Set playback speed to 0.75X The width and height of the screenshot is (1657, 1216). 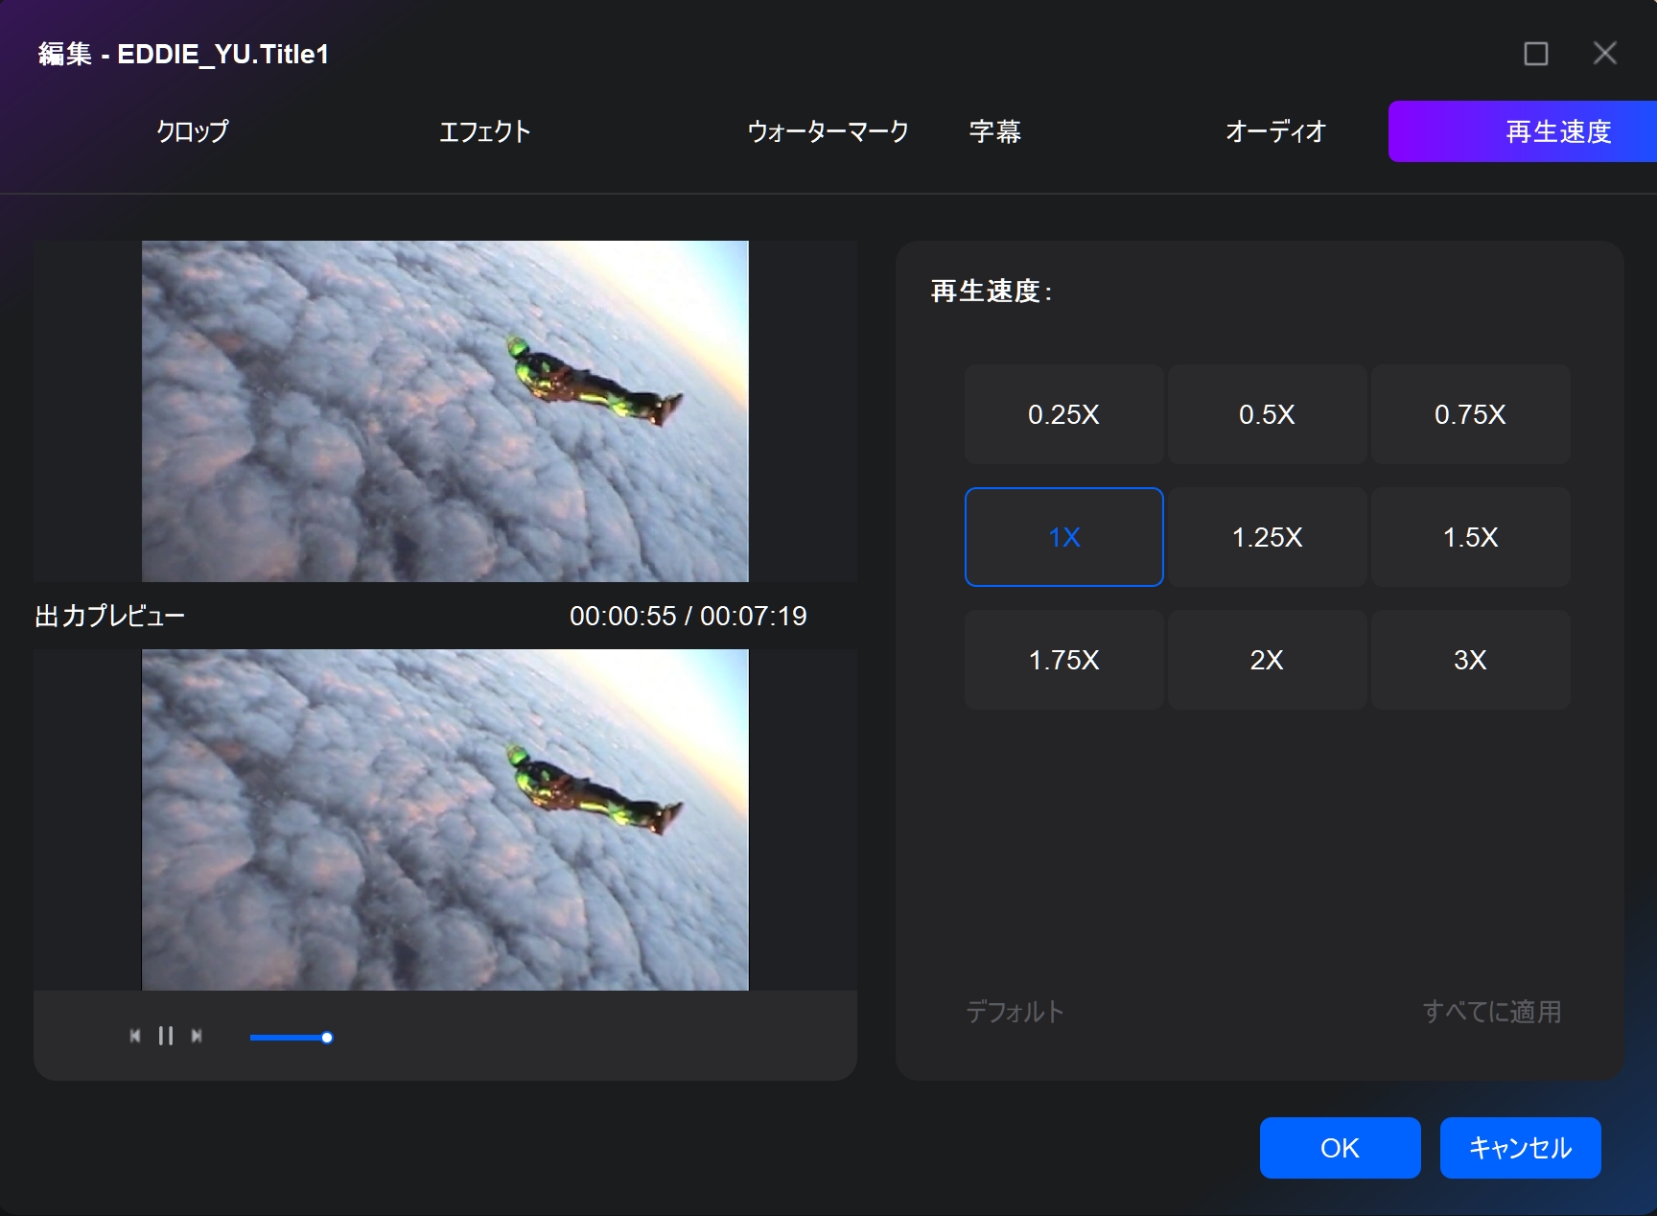click(x=1470, y=414)
